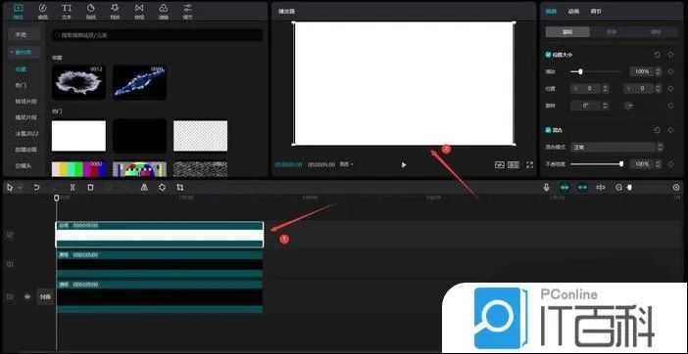Adjust the Y position stepper arrows
This screenshot has height=354, width=688.
tap(658, 89)
